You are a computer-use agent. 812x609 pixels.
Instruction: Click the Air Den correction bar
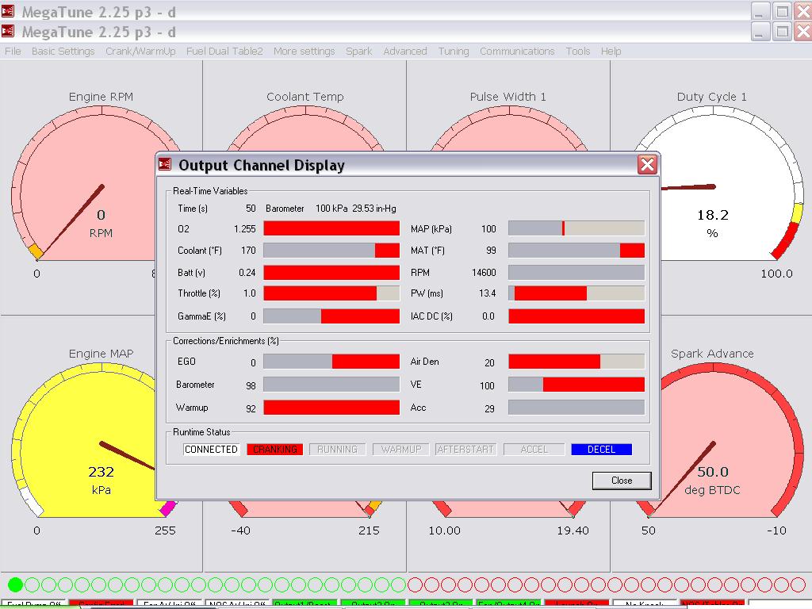tap(576, 362)
